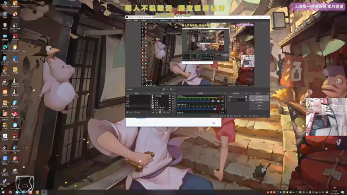
Task: Open Settings (设置) button in Controls
Action: [x=259, y=105]
